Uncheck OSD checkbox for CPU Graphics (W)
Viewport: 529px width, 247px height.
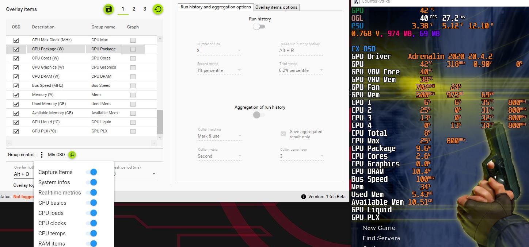pyautogui.click(x=16, y=67)
